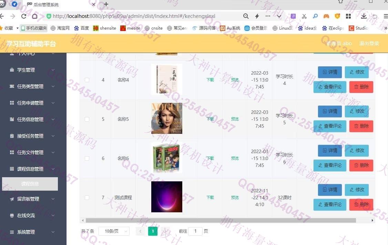Click 详情 button for 名称4

tap(330, 72)
